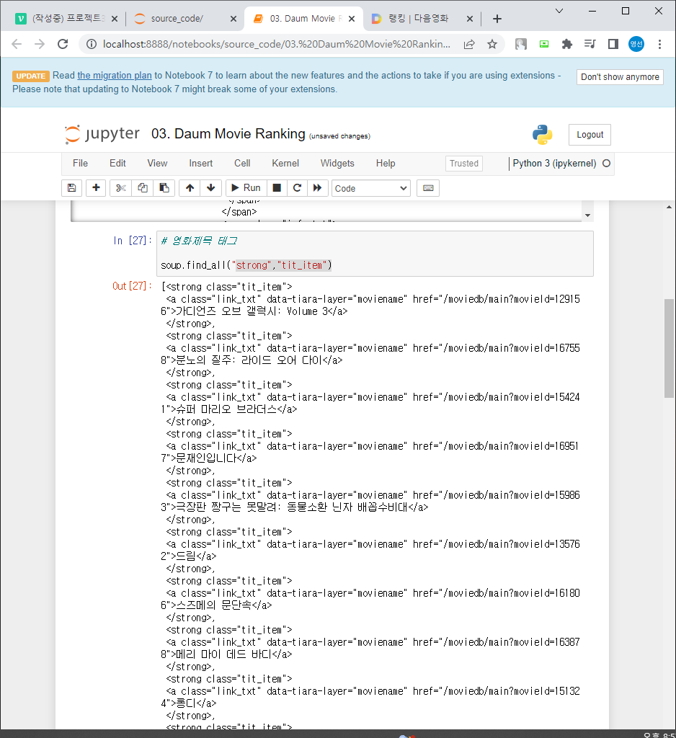Open the command palette keyboard icon
The width and height of the screenshot is (676, 738).
pyautogui.click(x=428, y=188)
